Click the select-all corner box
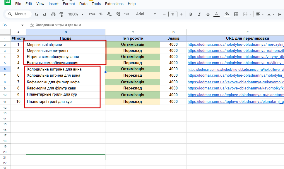 (5, 32)
